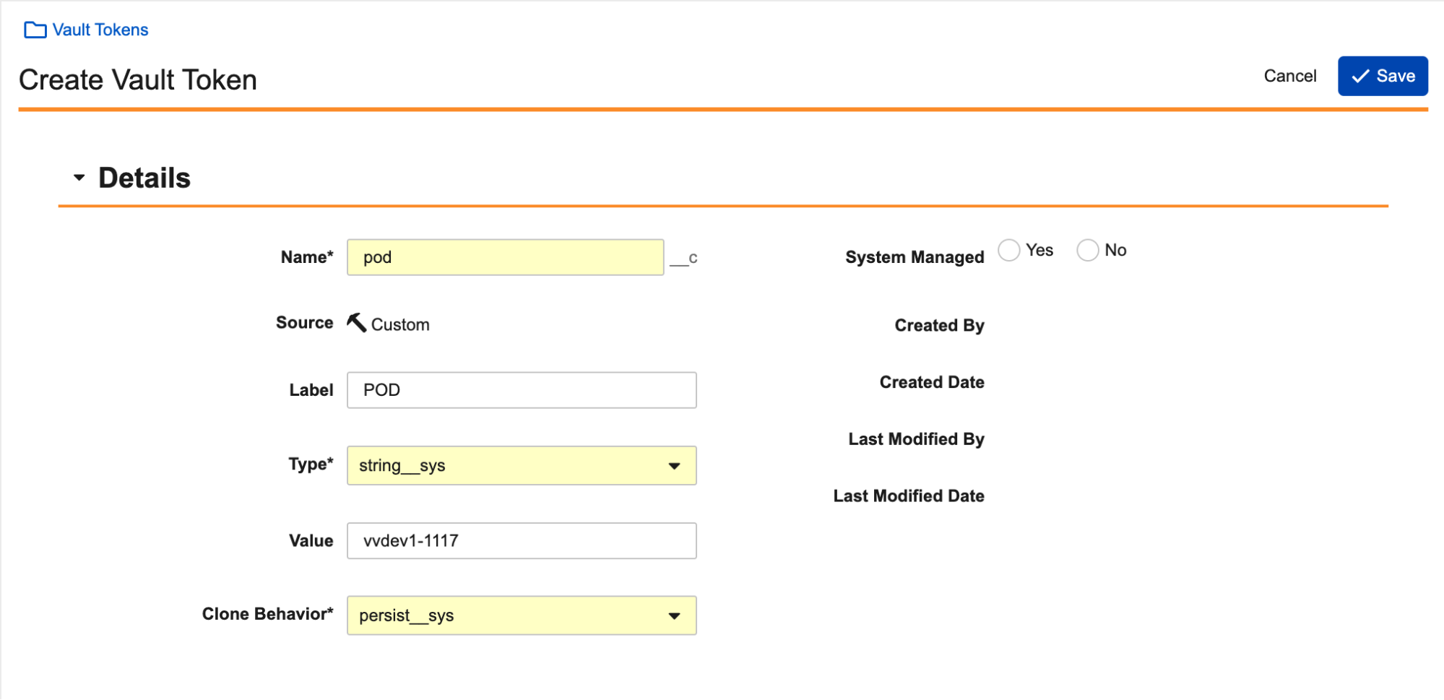This screenshot has width=1444, height=700.
Task: Click the Last Modified Date label
Action: [908, 496]
